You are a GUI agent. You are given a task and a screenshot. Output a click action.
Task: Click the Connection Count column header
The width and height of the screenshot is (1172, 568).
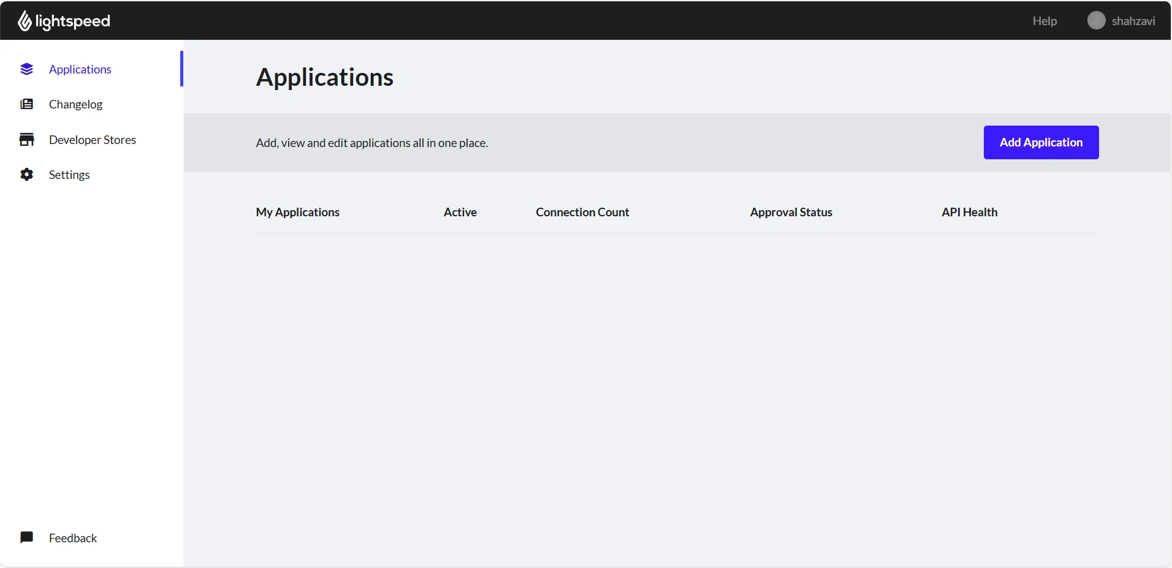pos(582,212)
